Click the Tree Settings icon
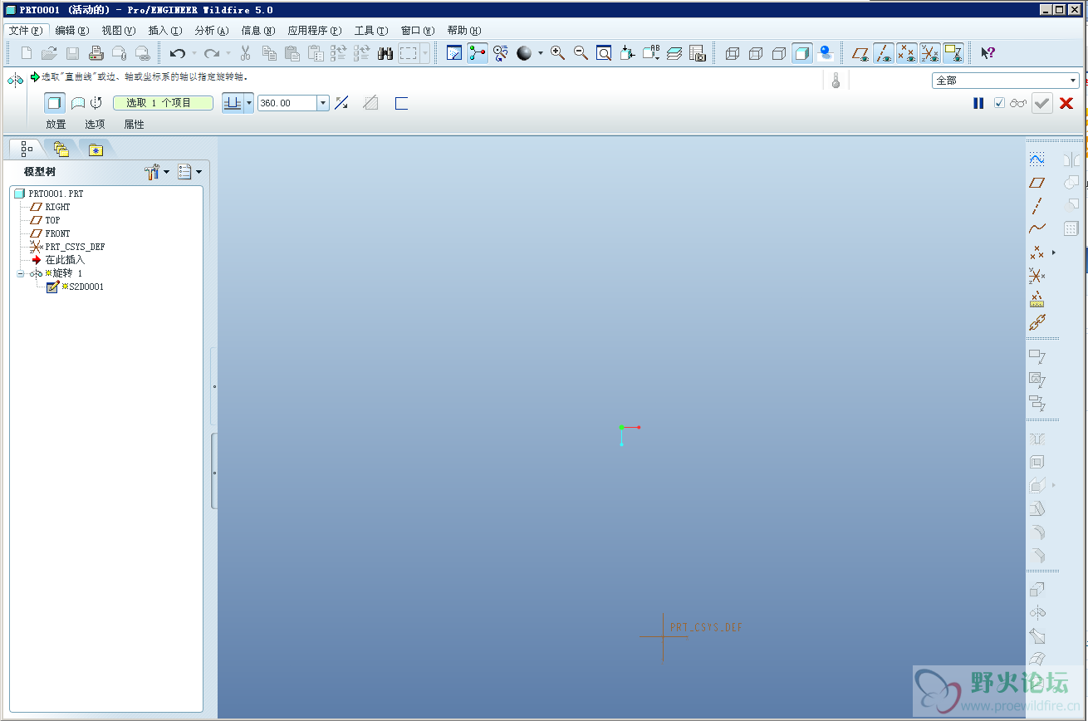Screen dimensions: 1088x721 (152, 172)
